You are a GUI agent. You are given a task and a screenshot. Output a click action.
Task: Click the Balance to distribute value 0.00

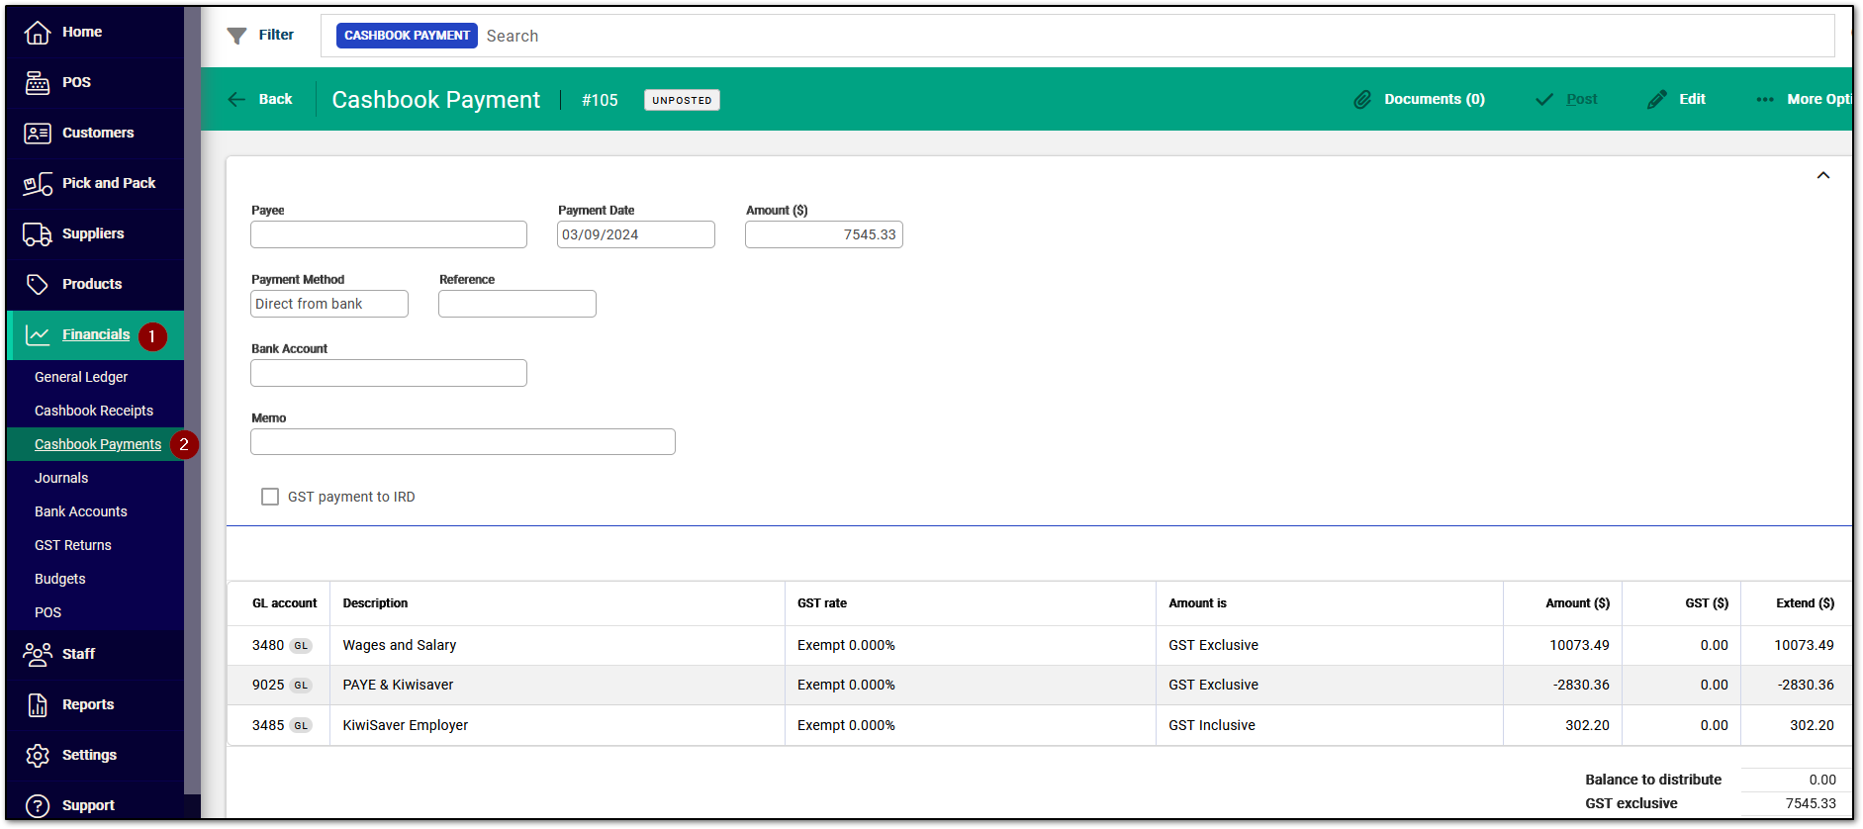point(1822,780)
